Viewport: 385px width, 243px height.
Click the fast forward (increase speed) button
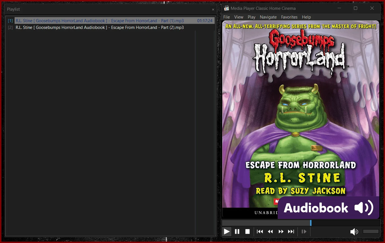click(x=281, y=231)
